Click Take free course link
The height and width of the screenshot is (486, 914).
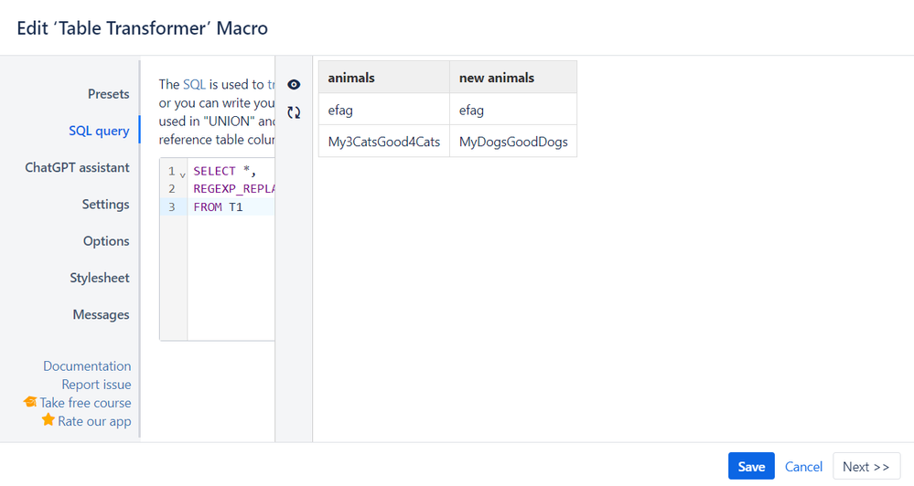coord(85,403)
